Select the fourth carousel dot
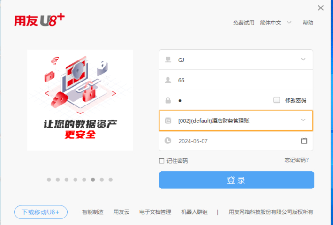The image size is (333, 225). (x=76, y=180)
